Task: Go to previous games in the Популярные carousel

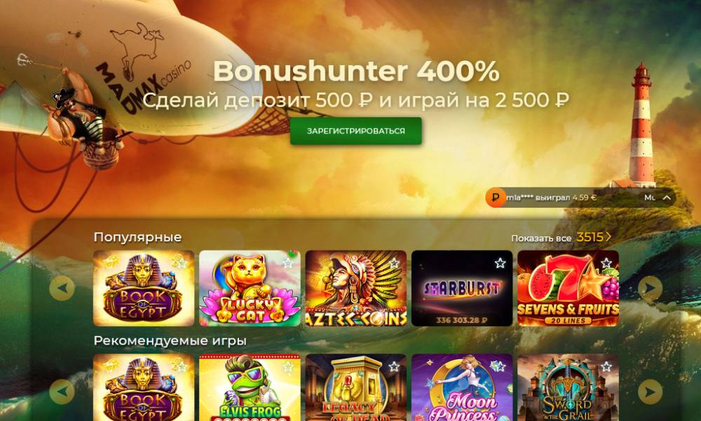Action: click(x=62, y=288)
